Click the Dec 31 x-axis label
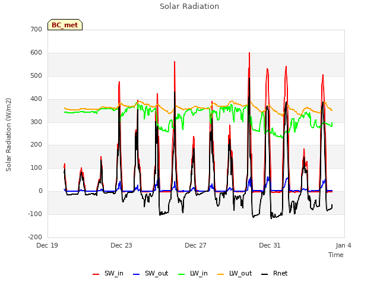 click(270, 245)
